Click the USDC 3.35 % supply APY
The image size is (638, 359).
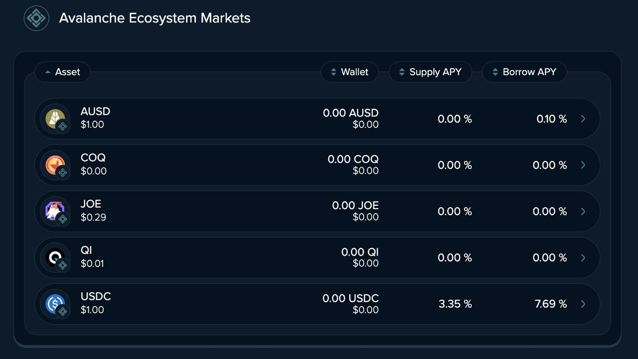coord(455,304)
